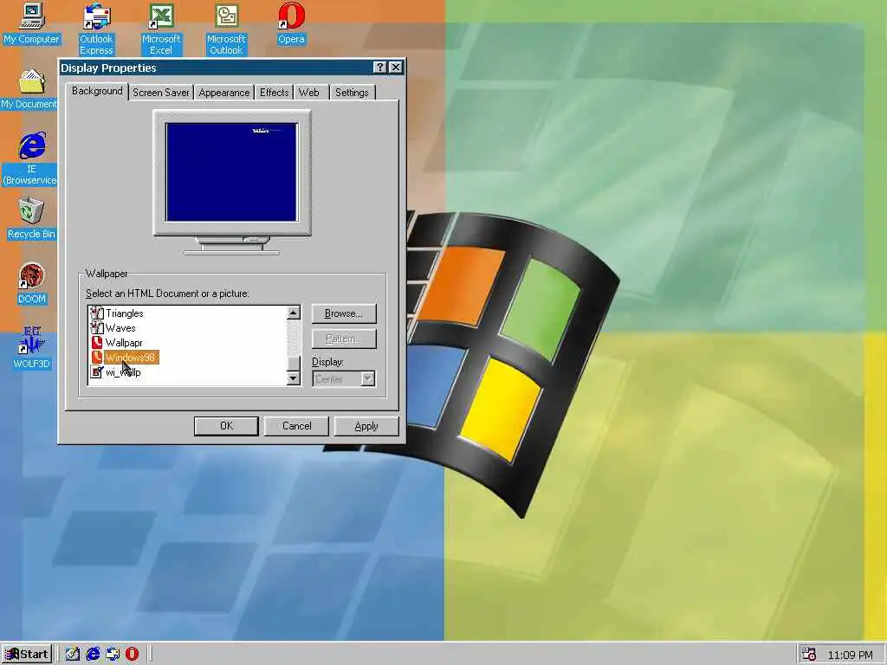The image size is (887, 665).
Task: Click Cancel in Display Properties
Action: [x=296, y=426]
